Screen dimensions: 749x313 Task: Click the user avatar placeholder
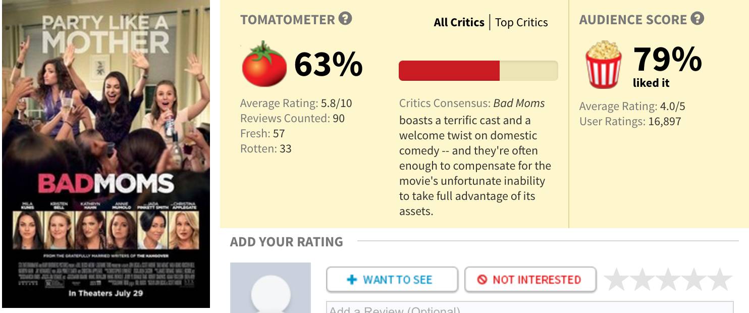click(271, 290)
